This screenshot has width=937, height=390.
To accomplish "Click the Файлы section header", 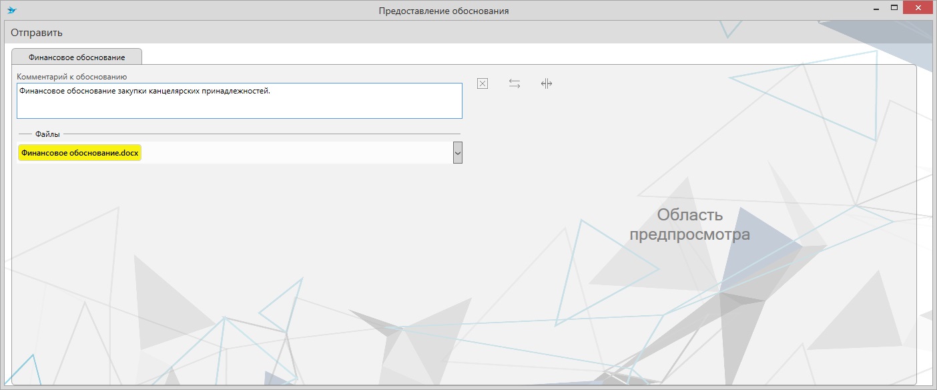I will pos(47,134).
